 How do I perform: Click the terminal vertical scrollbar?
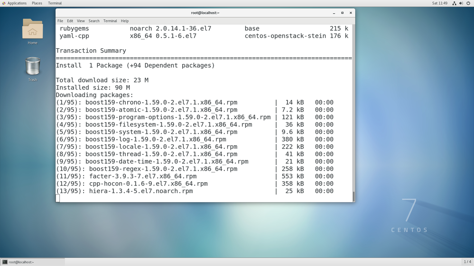tap(353, 196)
